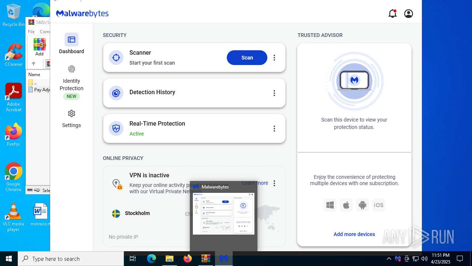Click the Scanner crosshair icon

(116, 58)
